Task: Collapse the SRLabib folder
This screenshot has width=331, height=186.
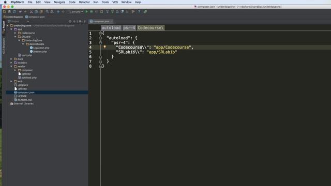Action: click(x=15, y=37)
